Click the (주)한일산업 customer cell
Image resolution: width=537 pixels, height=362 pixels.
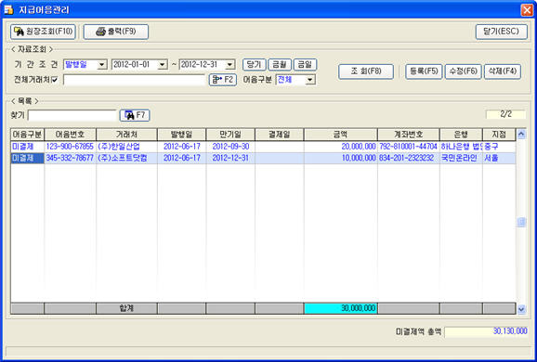pyautogui.click(x=126, y=147)
